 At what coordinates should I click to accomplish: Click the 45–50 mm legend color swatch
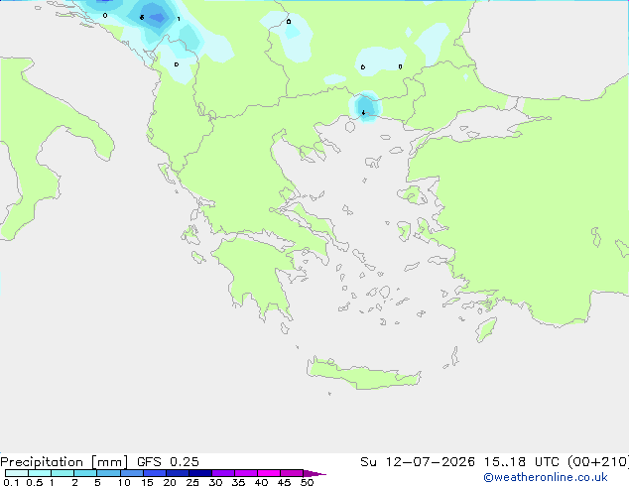[x=292, y=473]
